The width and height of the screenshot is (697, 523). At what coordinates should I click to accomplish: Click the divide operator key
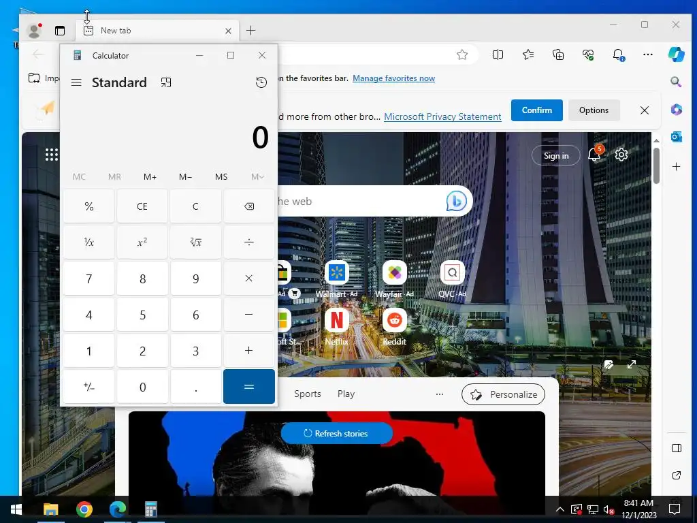click(x=249, y=242)
